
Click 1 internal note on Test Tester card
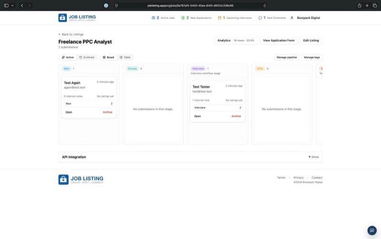click(201, 100)
